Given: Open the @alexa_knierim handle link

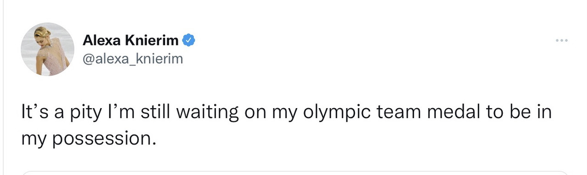Looking at the screenshot, I should [x=133, y=59].
